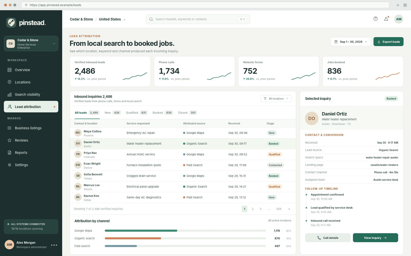Click the Cedar & Stone breadcrumb link
The width and height of the screenshot is (411, 256).
(x=81, y=19)
